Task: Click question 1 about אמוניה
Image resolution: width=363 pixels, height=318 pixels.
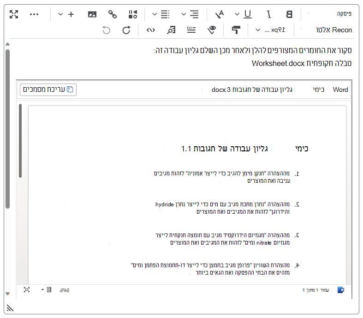Action: tap(226, 177)
